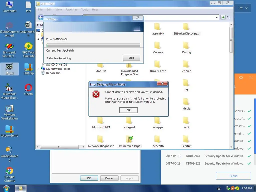Open the Favorites menu
The width and height of the screenshot is (256, 192).
pyautogui.click(x=71, y=10)
